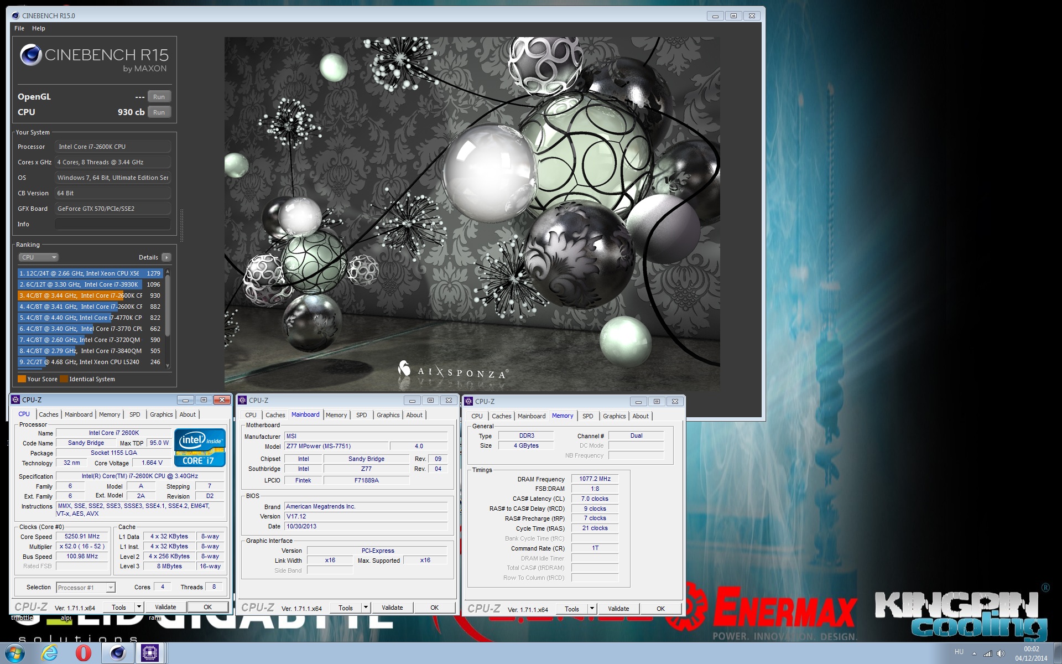Click OK in CPU-Z Memory window
The width and height of the screenshot is (1062, 664).
(661, 609)
